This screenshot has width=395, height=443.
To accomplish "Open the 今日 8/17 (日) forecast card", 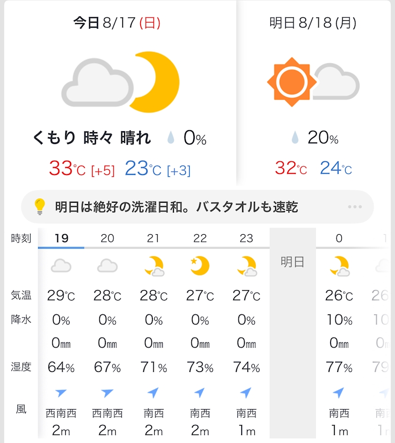I will point(117,23).
